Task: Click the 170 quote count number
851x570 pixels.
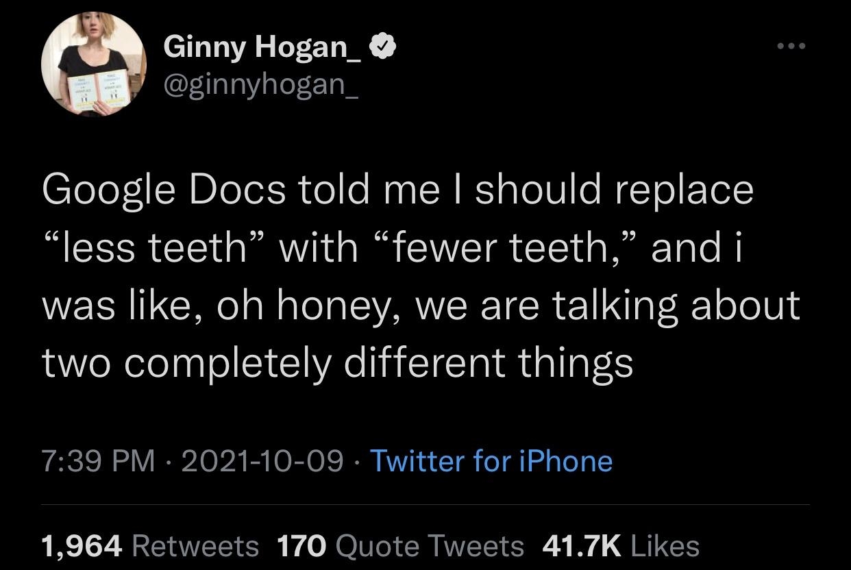Action: click(301, 546)
